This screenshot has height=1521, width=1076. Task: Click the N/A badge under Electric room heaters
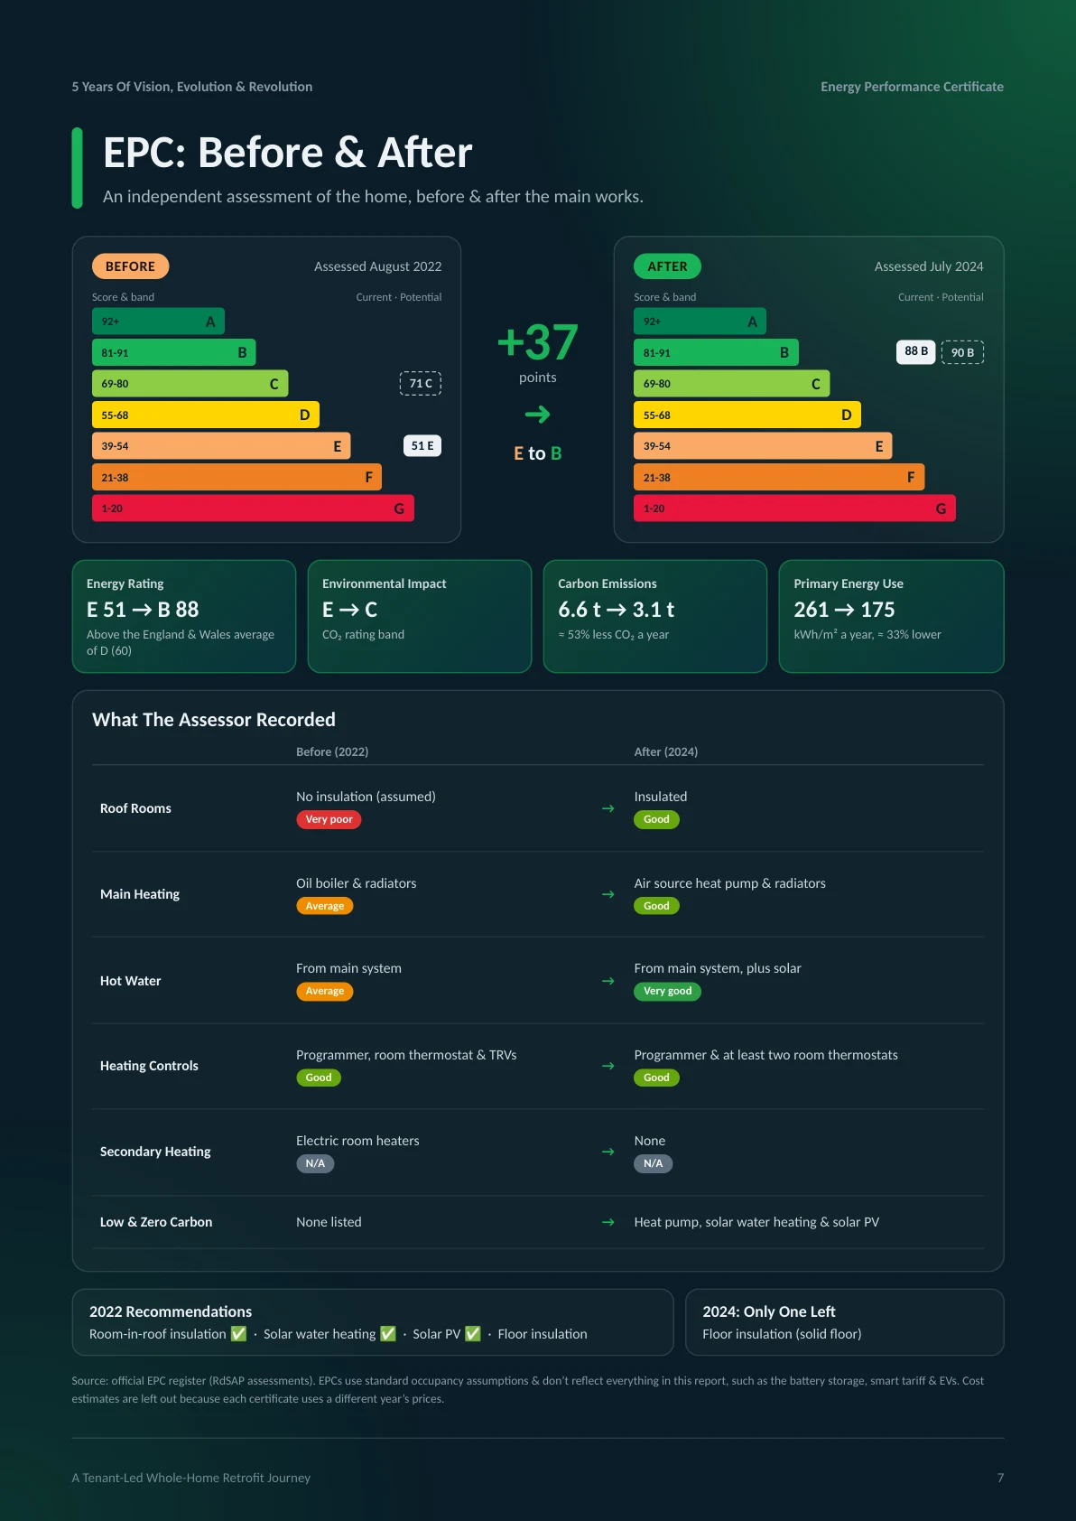(x=315, y=1163)
